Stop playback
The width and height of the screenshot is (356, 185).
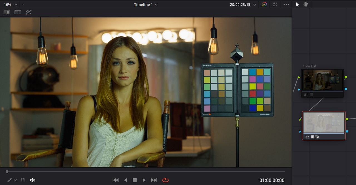pos(135,180)
